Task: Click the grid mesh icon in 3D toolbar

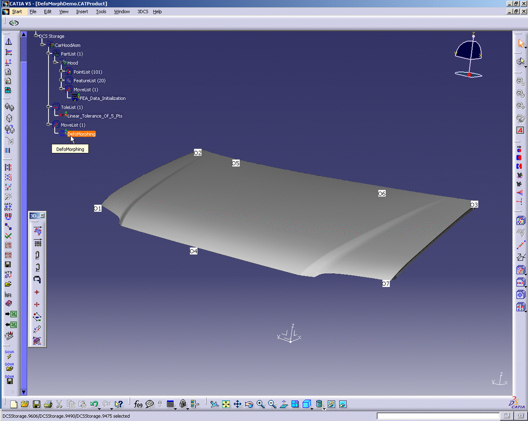Action: [x=38, y=243]
